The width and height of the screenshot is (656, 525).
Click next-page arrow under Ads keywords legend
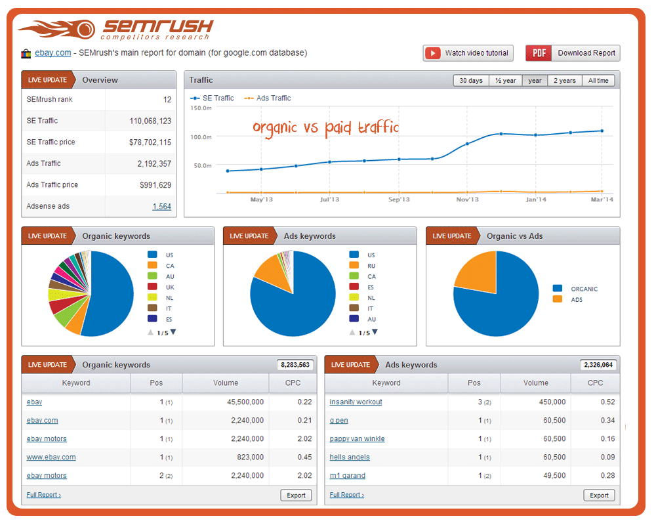[375, 332]
